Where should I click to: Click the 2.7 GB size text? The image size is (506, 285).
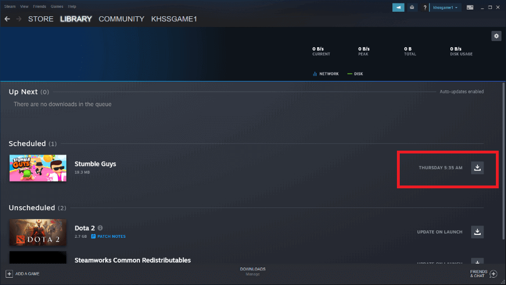pos(80,236)
